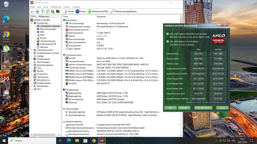Open the Справка menu

(76, 7)
